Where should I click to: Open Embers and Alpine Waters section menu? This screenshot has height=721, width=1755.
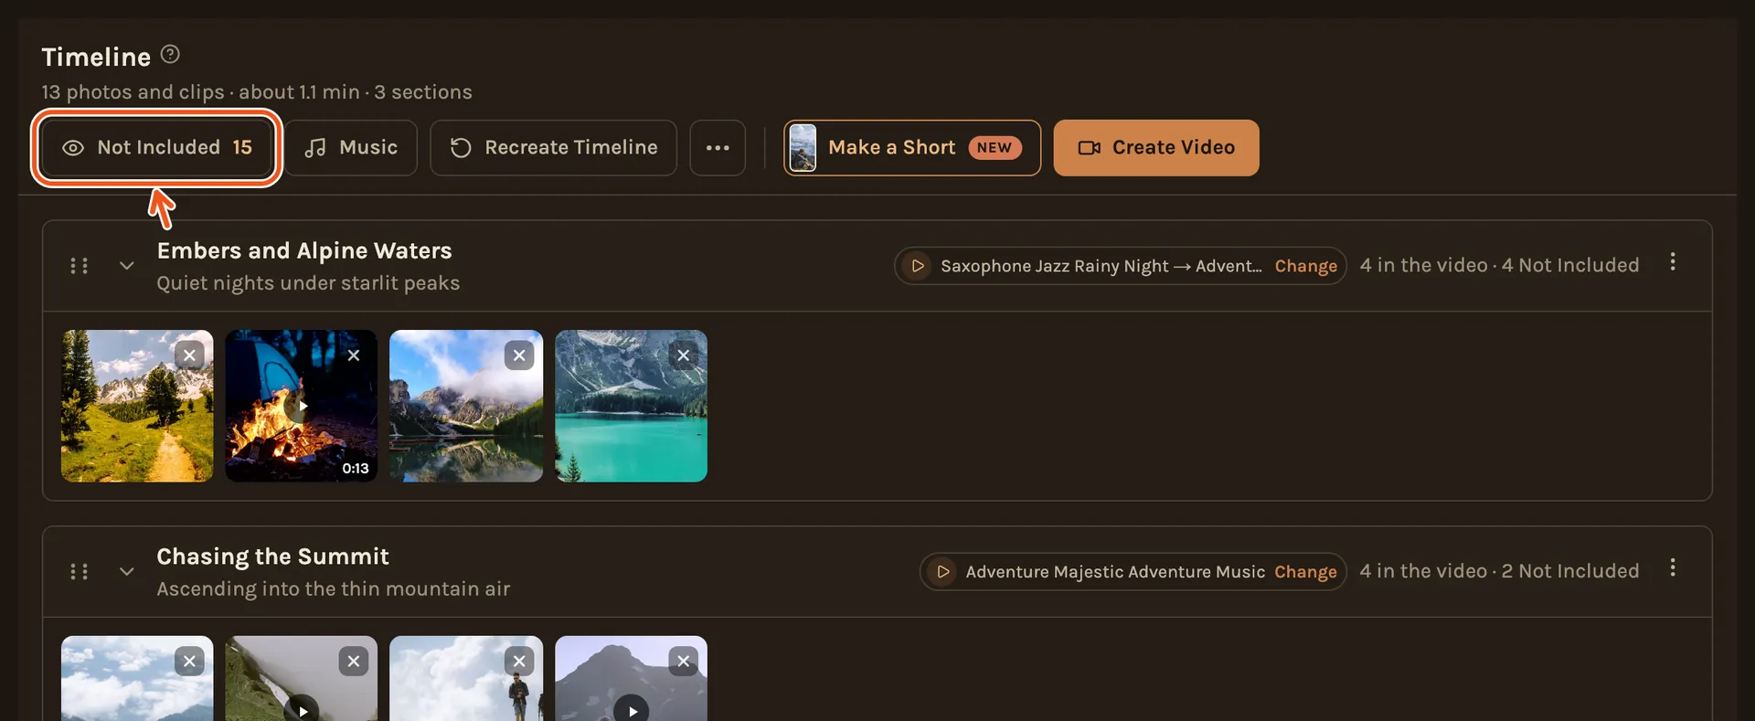click(x=1673, y=262)
